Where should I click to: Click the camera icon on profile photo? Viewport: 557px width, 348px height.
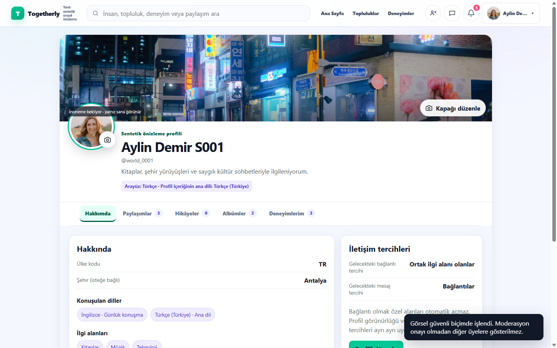pos(108,140)
